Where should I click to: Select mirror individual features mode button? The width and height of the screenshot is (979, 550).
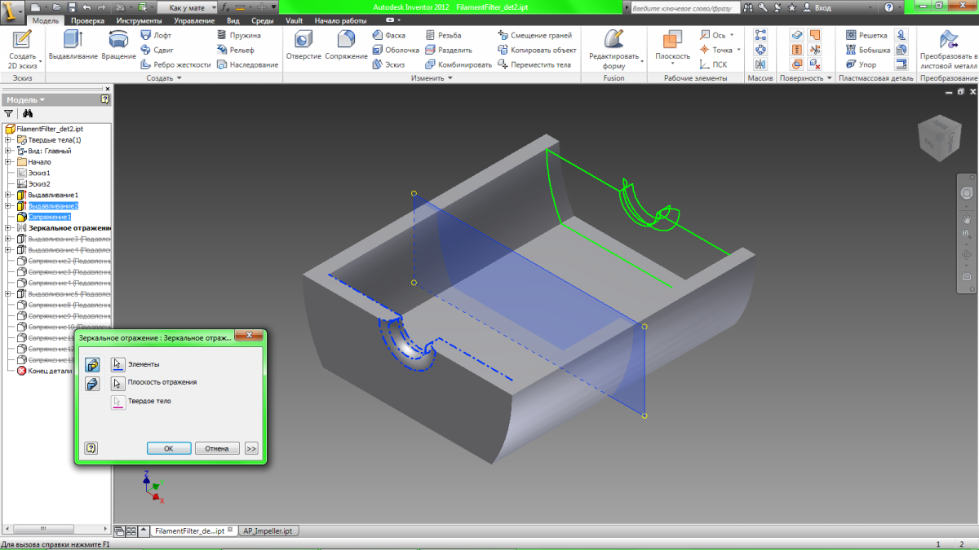tap(92, 364)
